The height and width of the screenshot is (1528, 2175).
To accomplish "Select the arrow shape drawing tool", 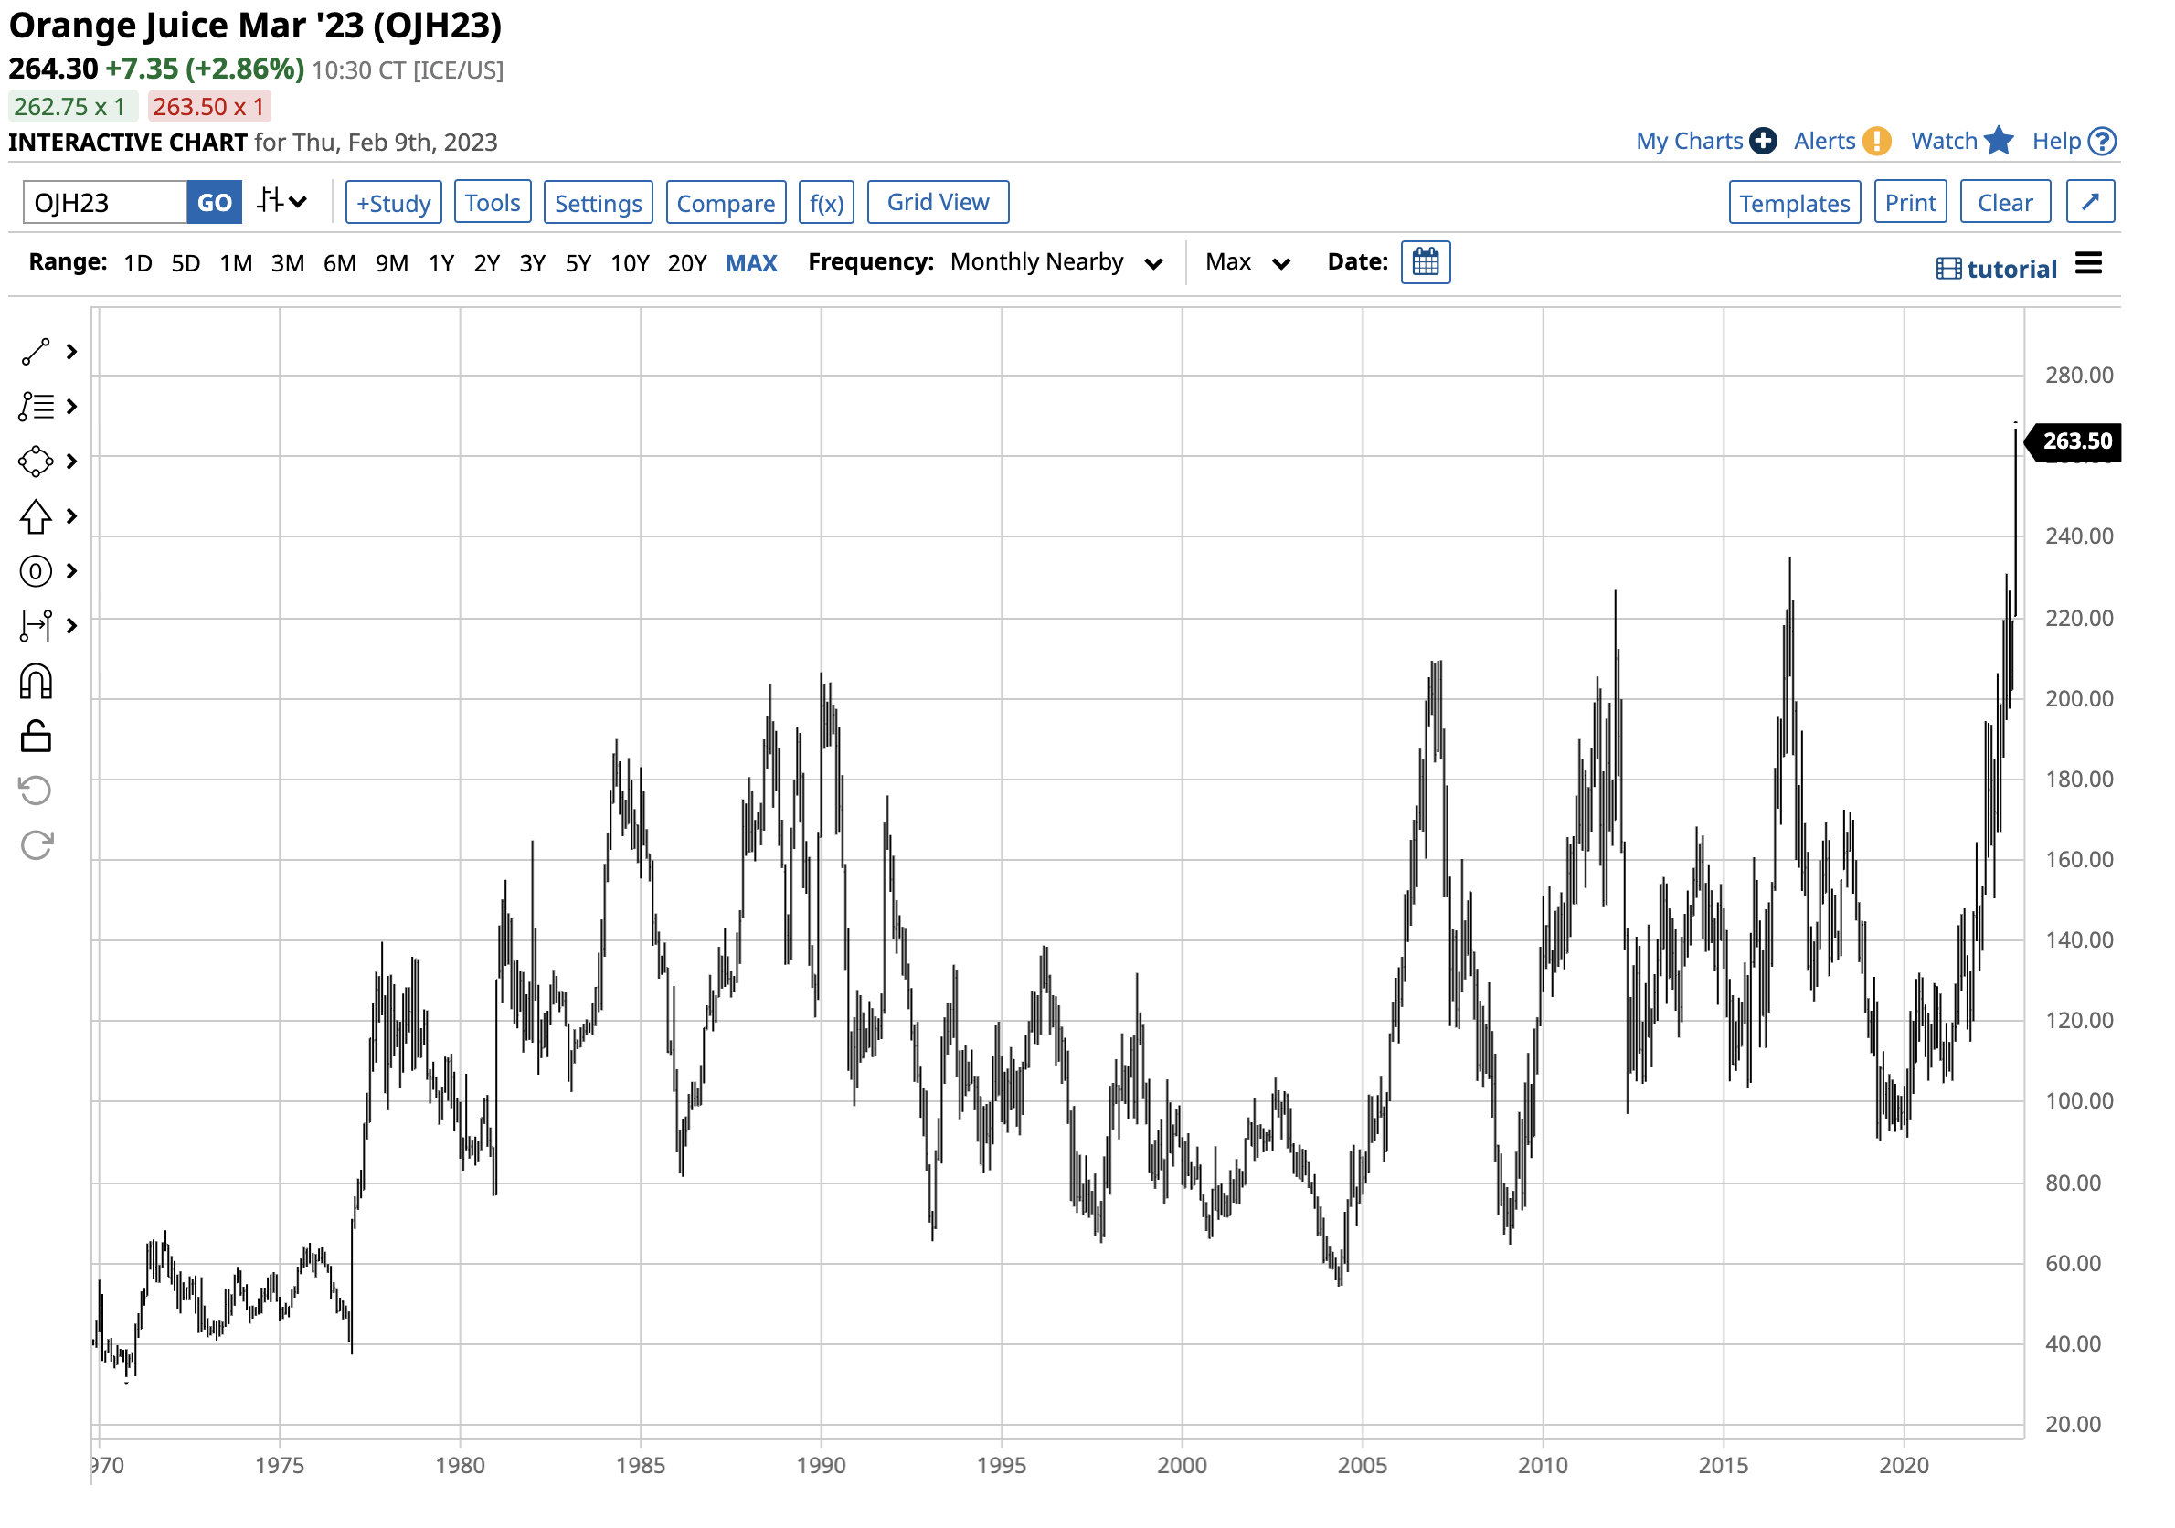I will [35, 517].
